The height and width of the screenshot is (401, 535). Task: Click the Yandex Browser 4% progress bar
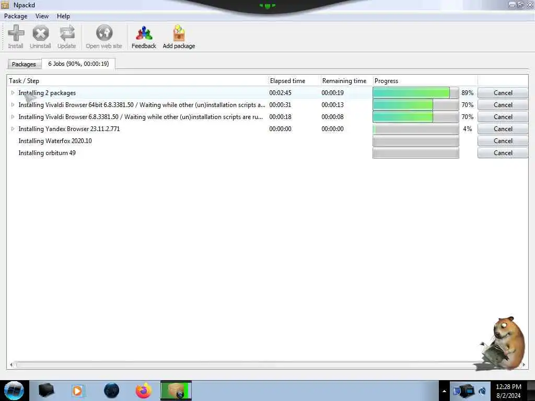click(415, 129)
